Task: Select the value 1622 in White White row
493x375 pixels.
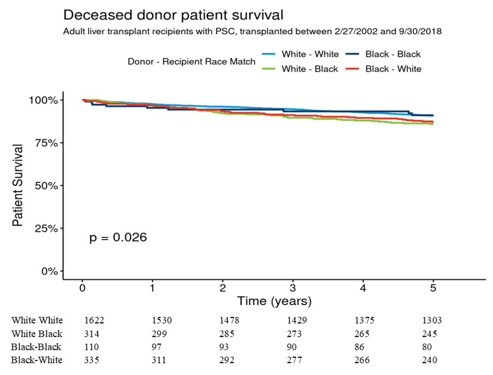Action: click(x=94, y=320)
